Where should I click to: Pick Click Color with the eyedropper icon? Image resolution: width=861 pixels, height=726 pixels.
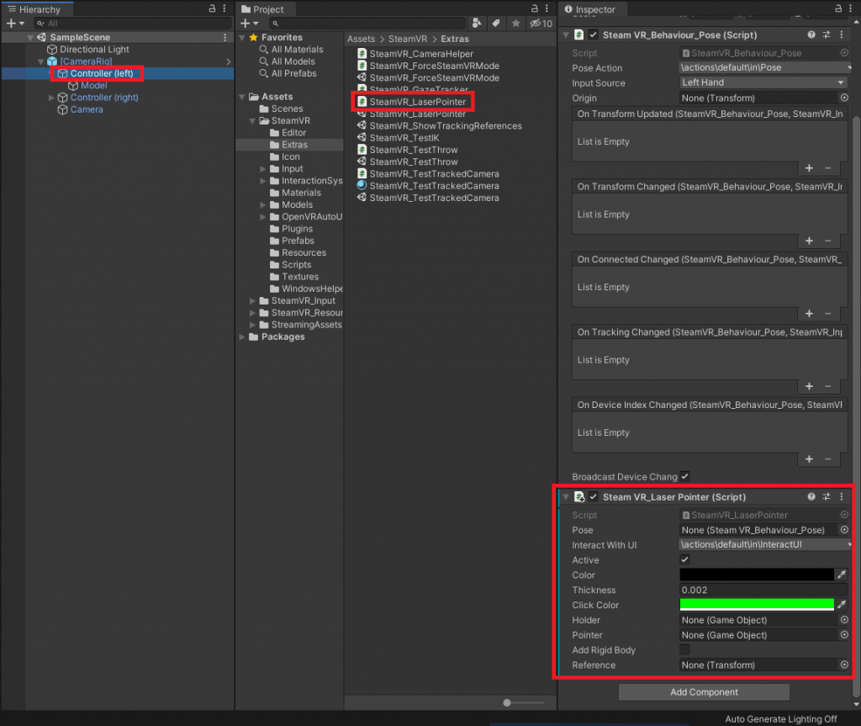coord(842,605)
